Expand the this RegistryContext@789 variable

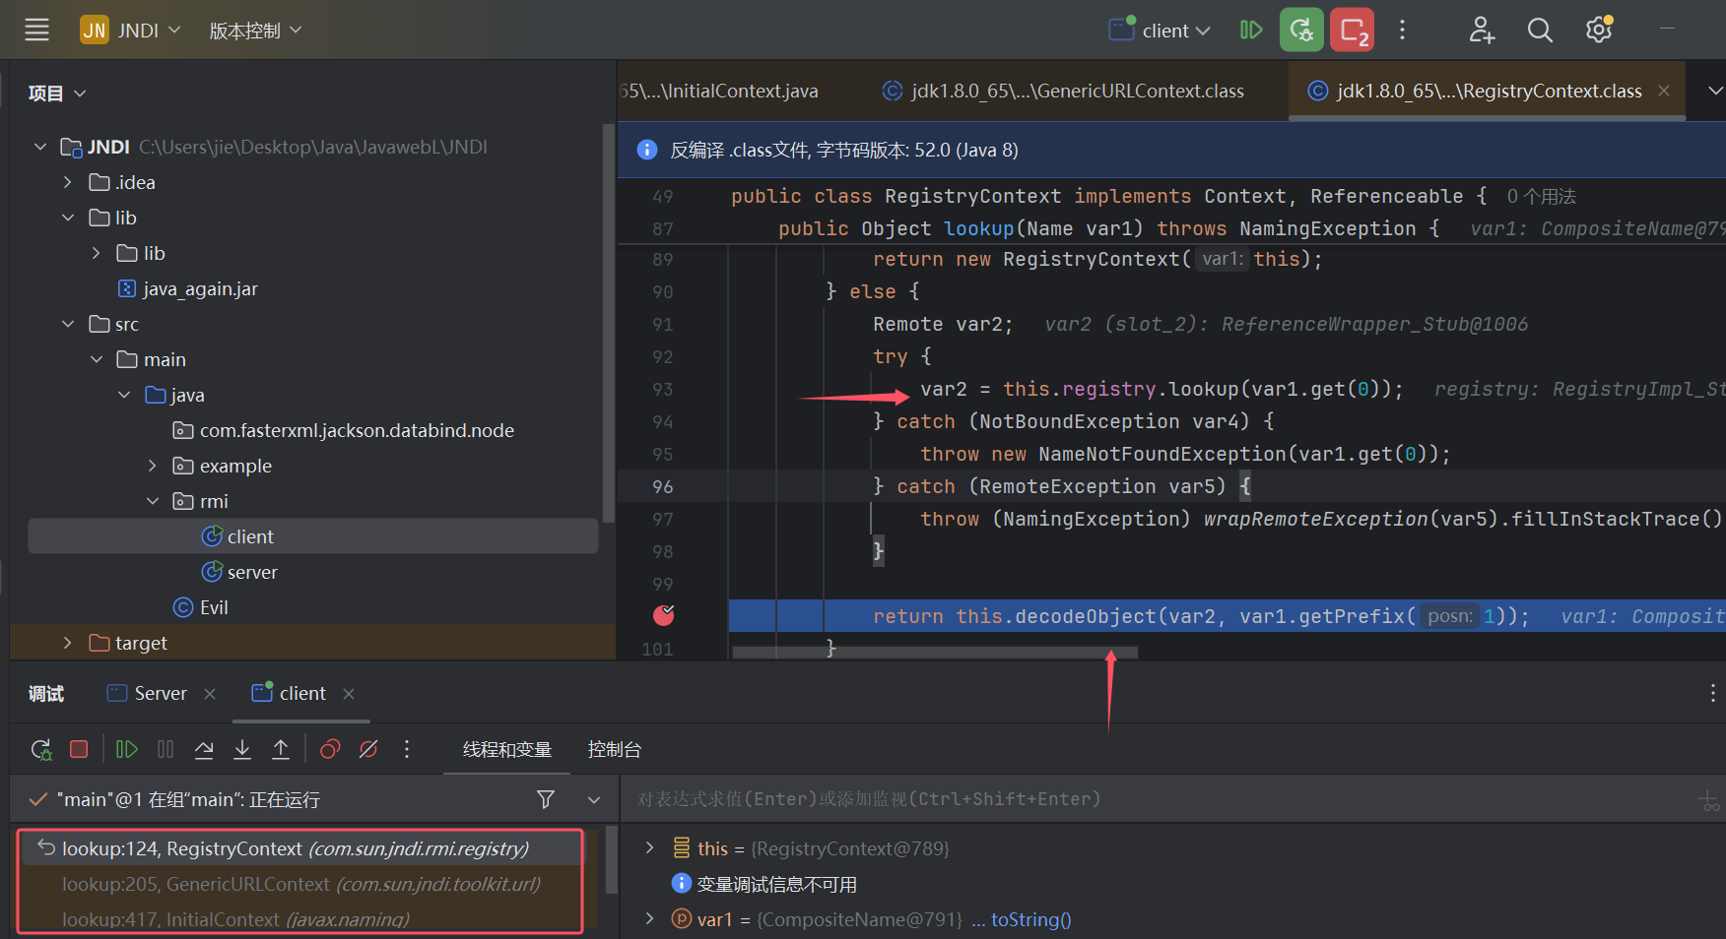(x=649, y=847)
